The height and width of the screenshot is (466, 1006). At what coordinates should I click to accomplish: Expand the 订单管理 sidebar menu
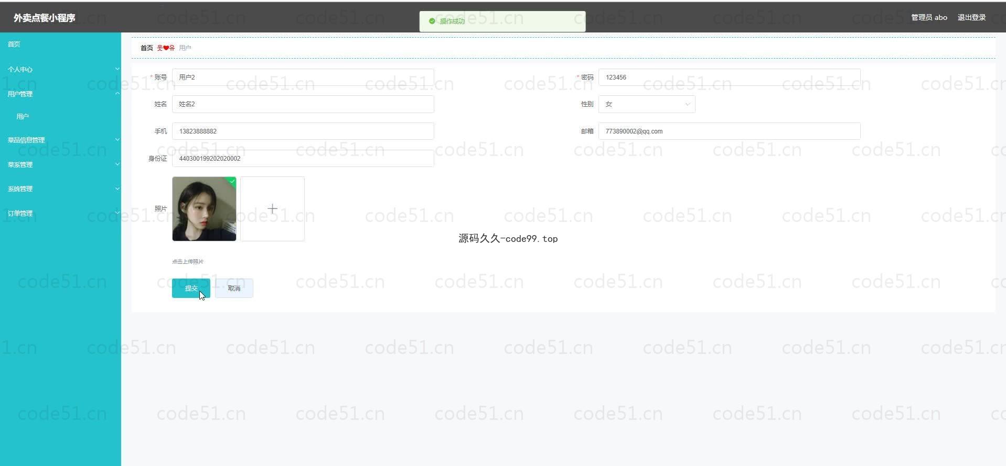[60, 213]
